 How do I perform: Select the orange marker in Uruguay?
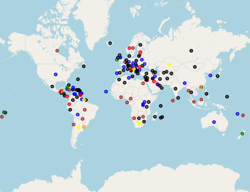(84, 127)
